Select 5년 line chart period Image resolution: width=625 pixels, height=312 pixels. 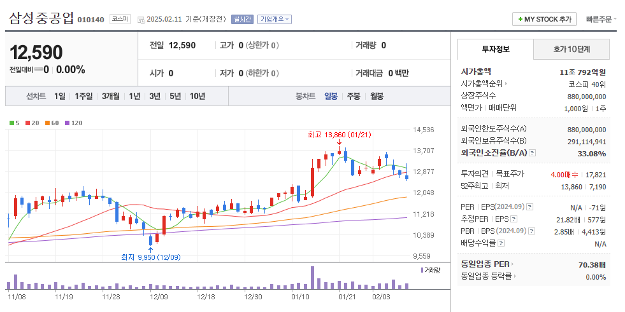click(175, 96)
